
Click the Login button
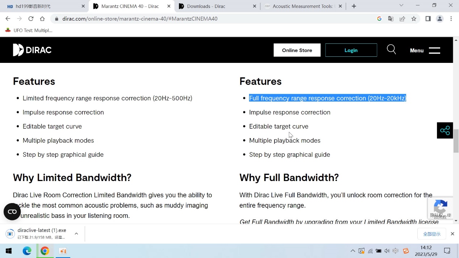351,50
